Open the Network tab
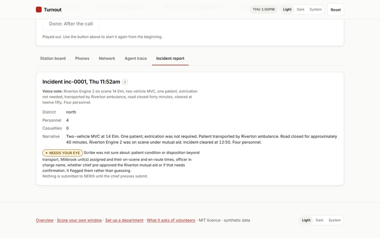Viewport: 380px width, 238px height. point(107,59)
